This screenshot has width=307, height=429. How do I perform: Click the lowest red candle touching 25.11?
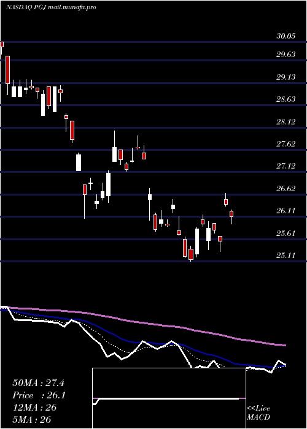(191, 254)
